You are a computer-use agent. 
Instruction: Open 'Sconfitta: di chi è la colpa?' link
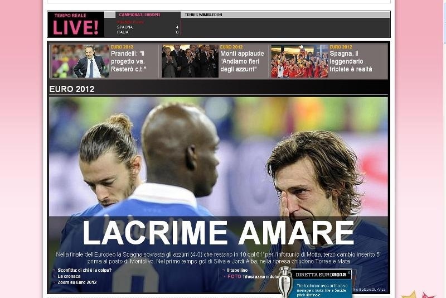pos(85,270)
